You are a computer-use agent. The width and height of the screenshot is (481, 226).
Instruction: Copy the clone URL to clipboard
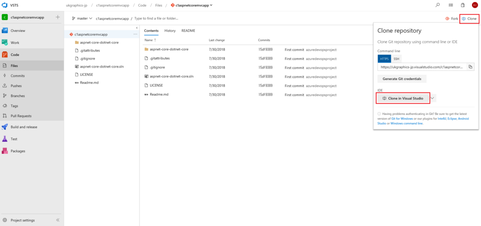470,67
